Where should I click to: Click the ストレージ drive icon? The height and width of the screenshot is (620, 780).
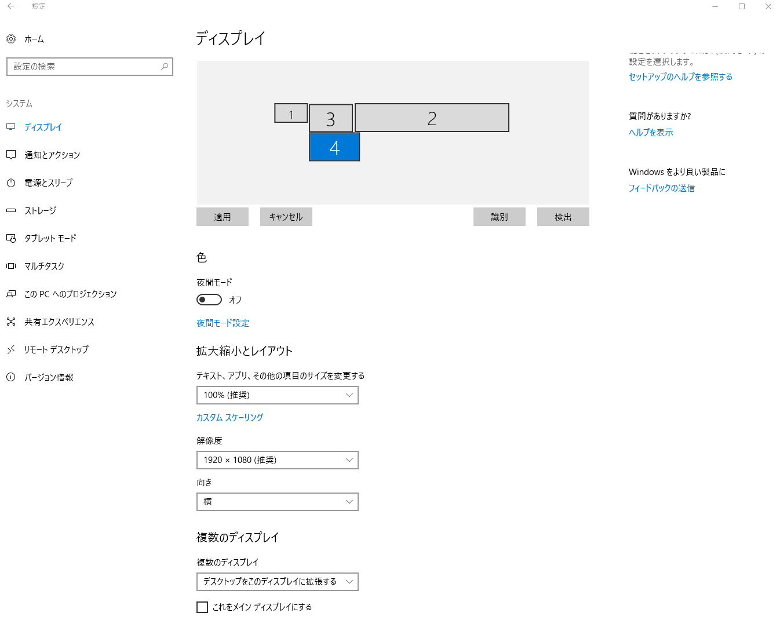click(x=11, y=210)
